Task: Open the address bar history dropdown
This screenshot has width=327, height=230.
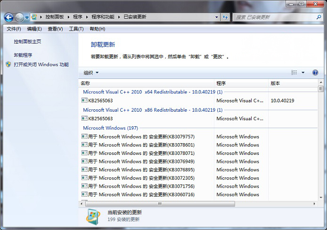Action: [x=217, y=17]
